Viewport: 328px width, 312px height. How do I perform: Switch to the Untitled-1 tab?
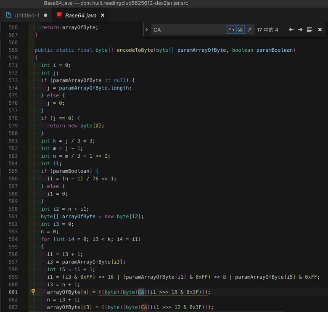[27, 15]
